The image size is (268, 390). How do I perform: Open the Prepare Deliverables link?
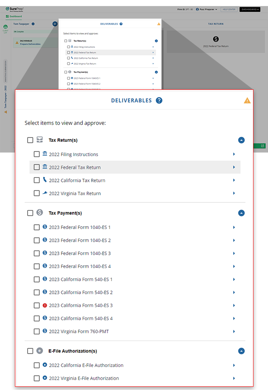pos(30,44)
